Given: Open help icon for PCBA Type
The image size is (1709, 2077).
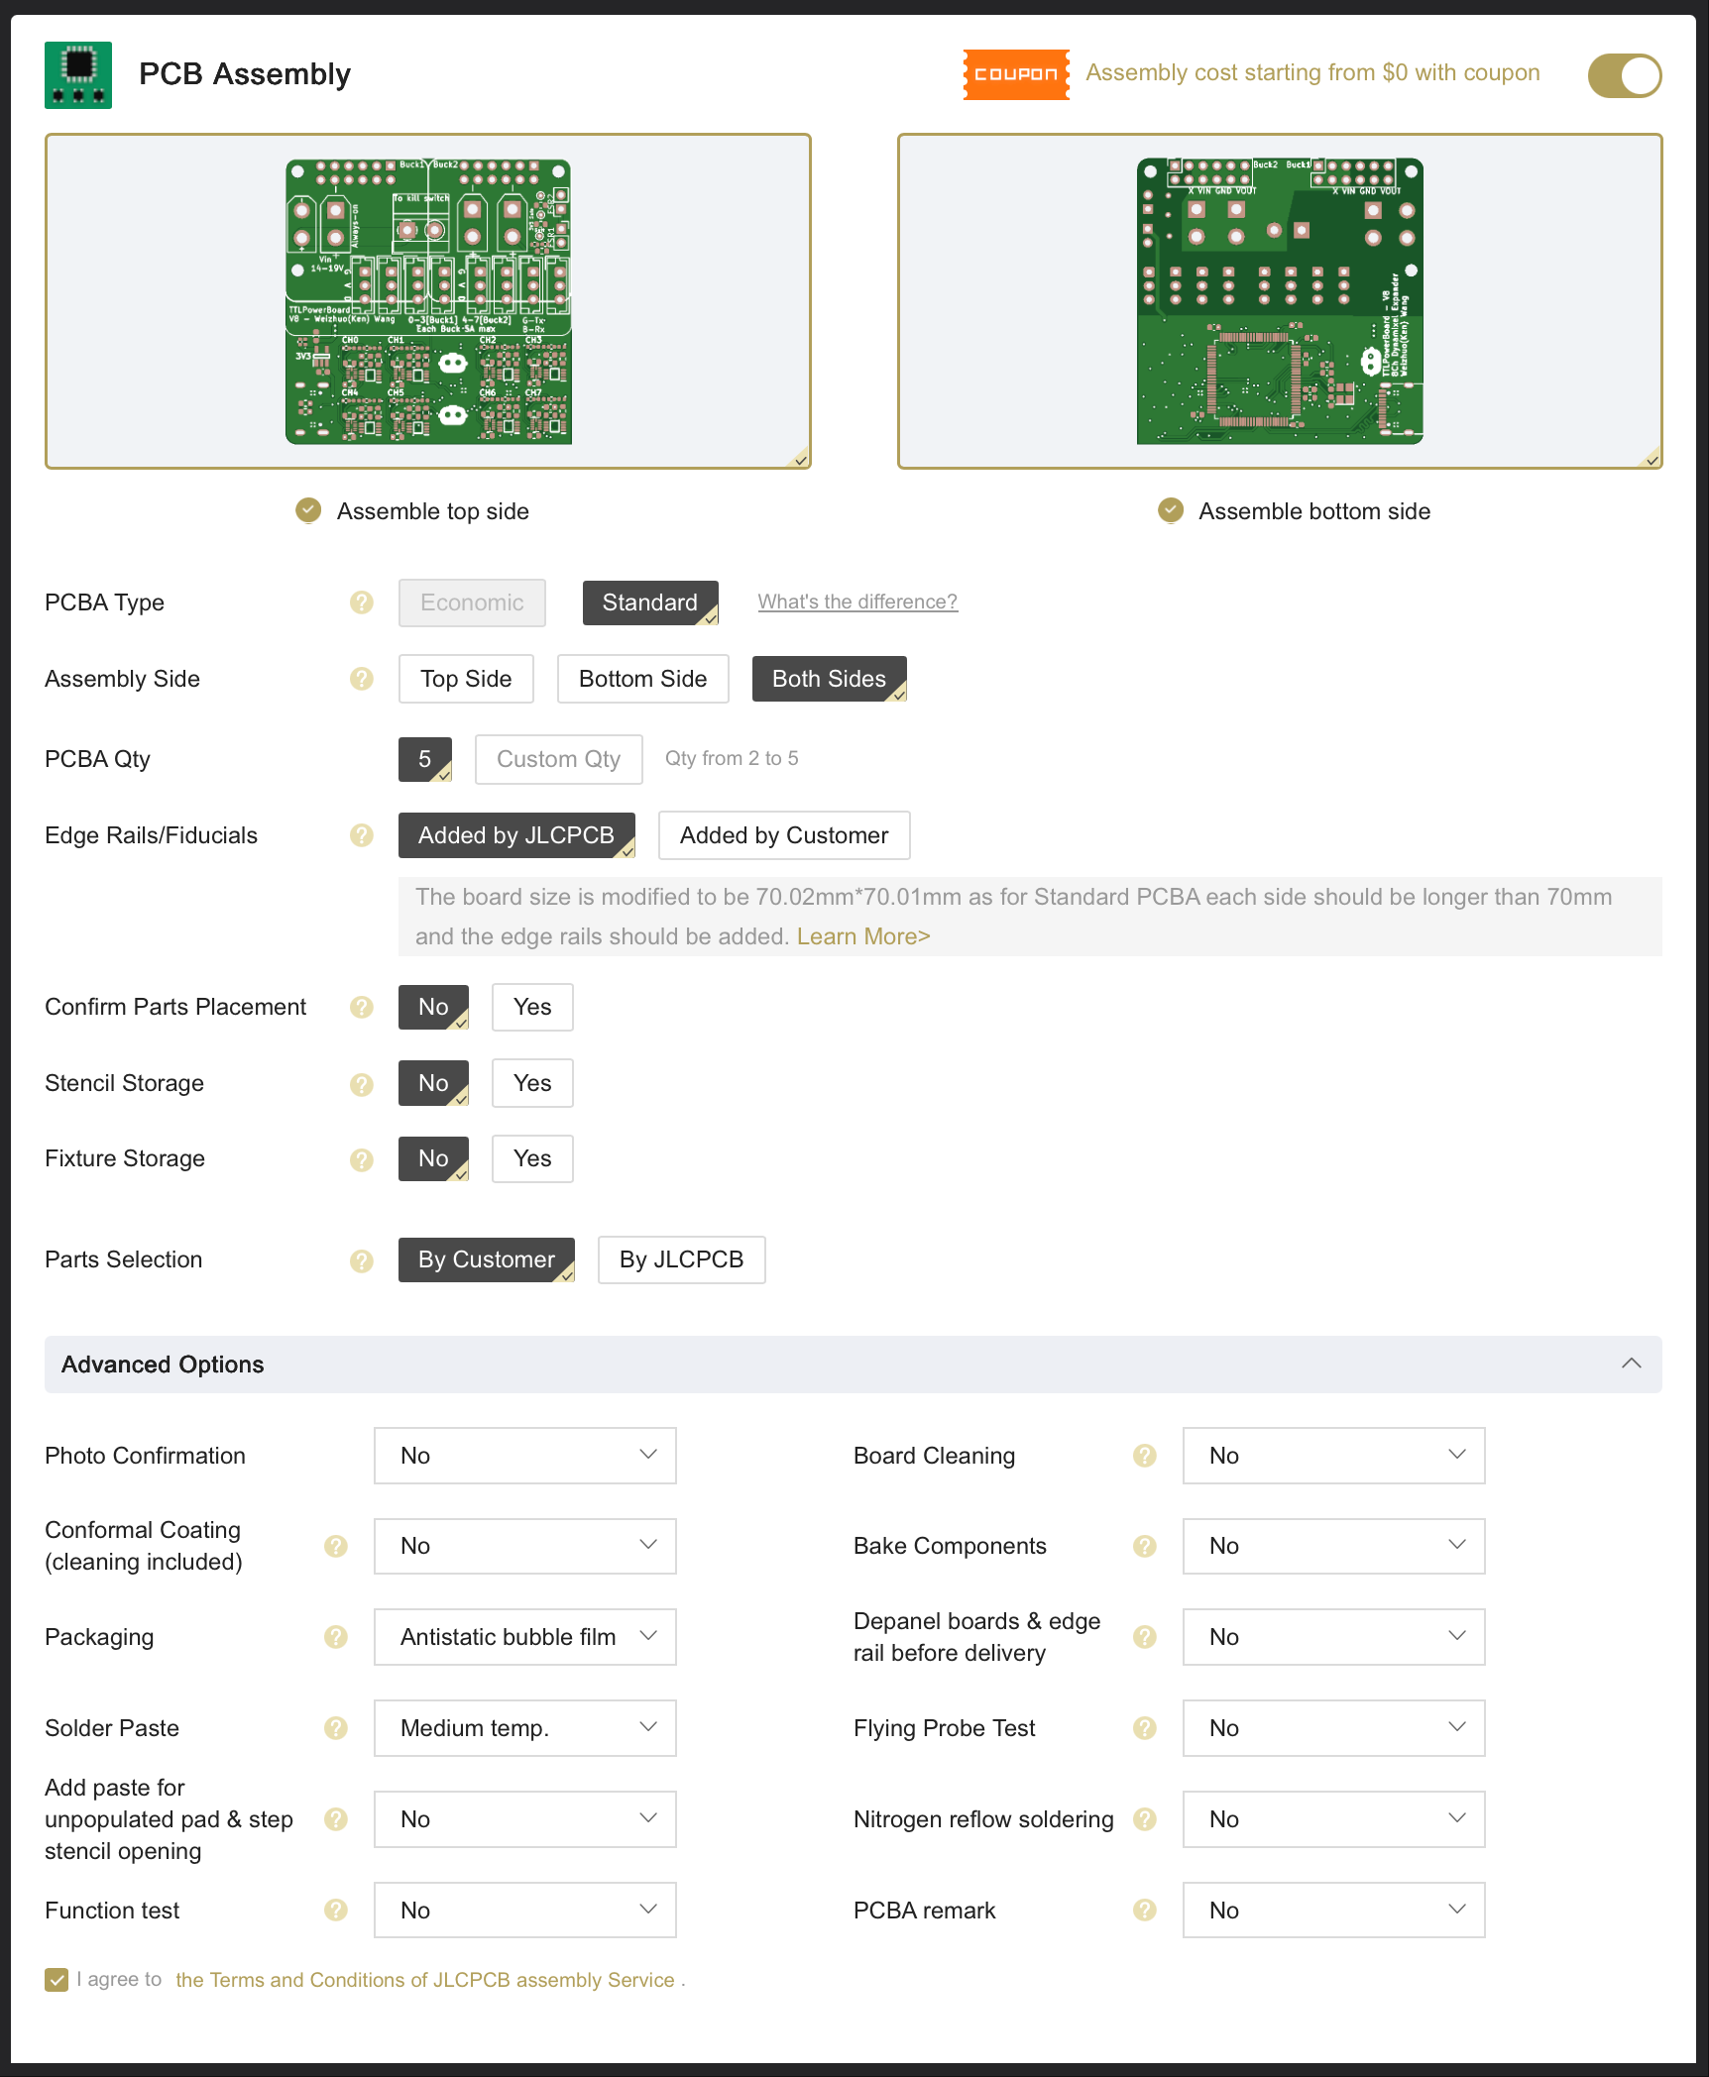Looking at the screenshot, I should pos(362,602).
